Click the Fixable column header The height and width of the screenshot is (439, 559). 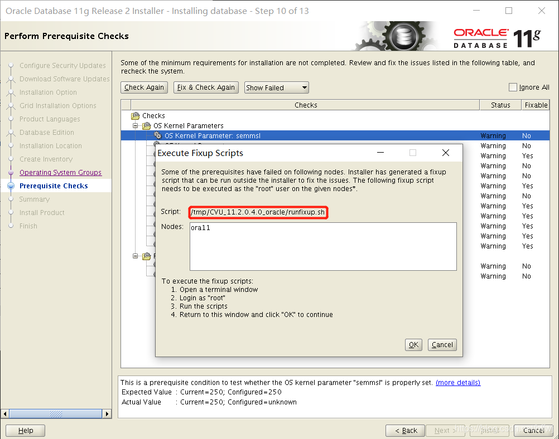pos(536,105)
